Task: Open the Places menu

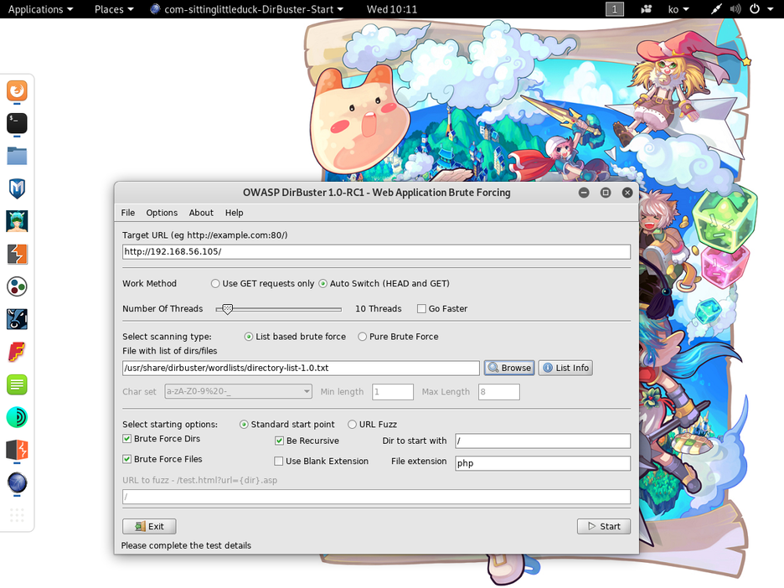Action: (x=114, y=9)
